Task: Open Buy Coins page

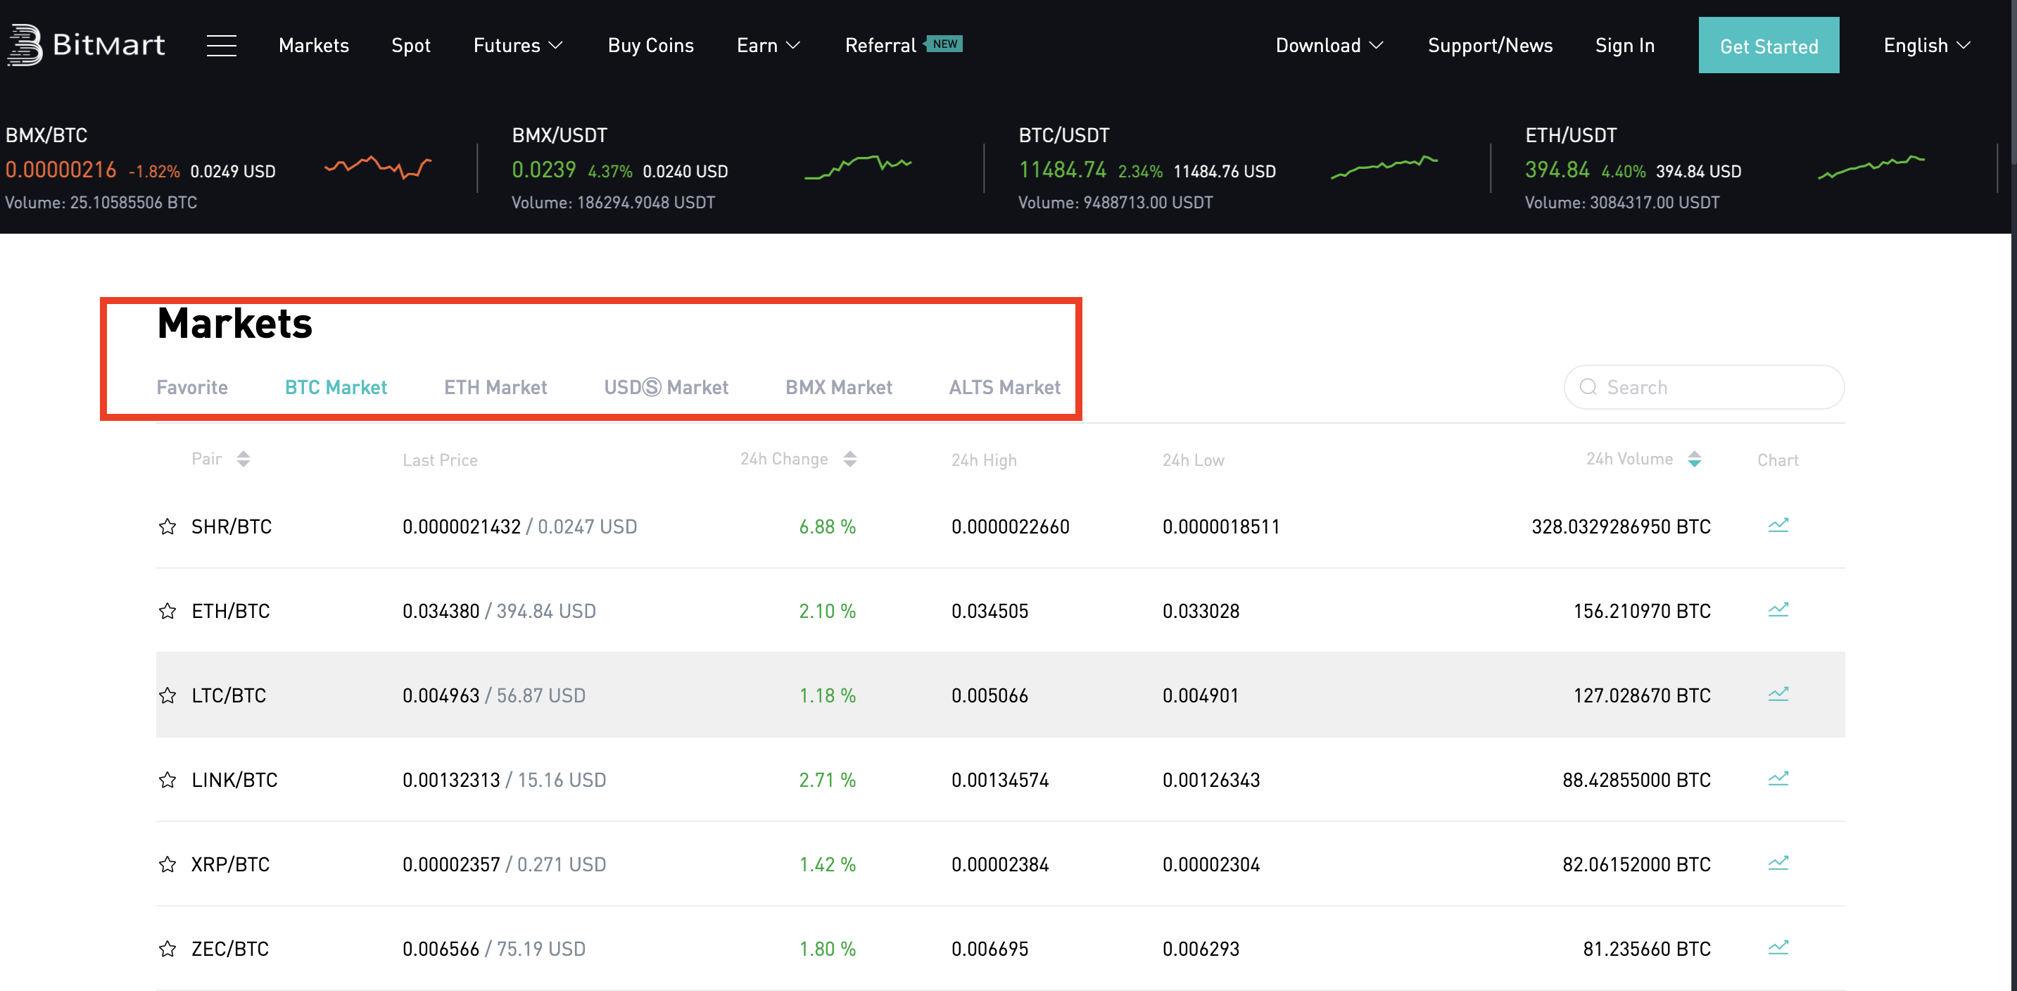Action: pos(651,46)
